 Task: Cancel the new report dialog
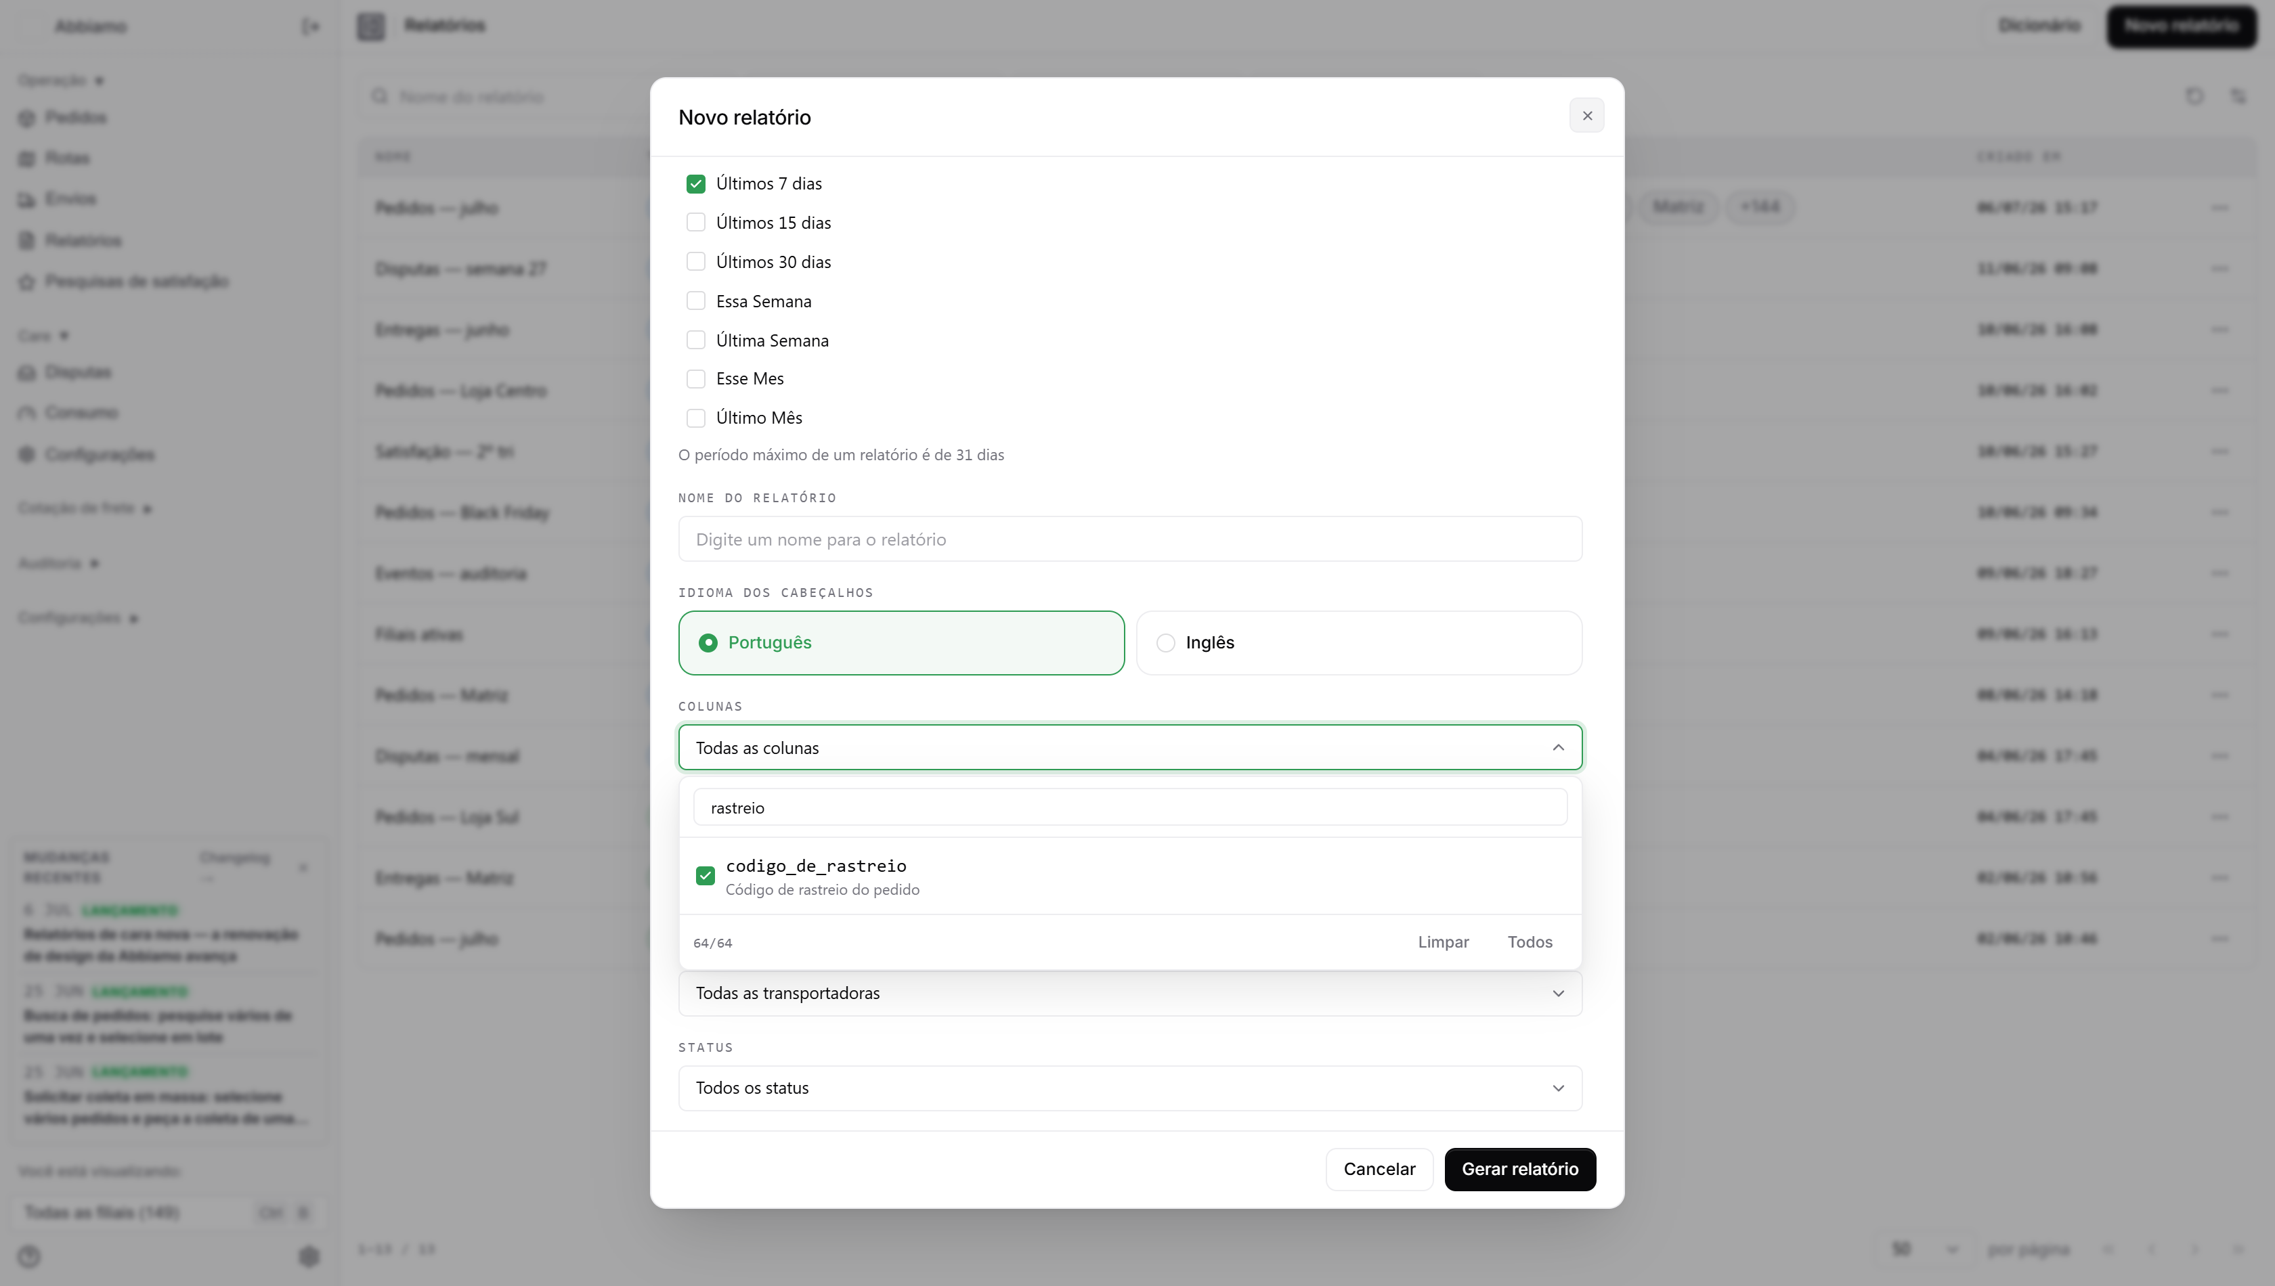[1379, 1168]
